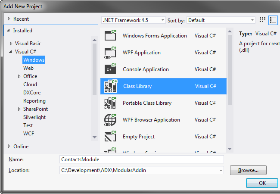Expand the Office tree node
This screenshot has height=194, width=280.
click(x=19, y=76)
